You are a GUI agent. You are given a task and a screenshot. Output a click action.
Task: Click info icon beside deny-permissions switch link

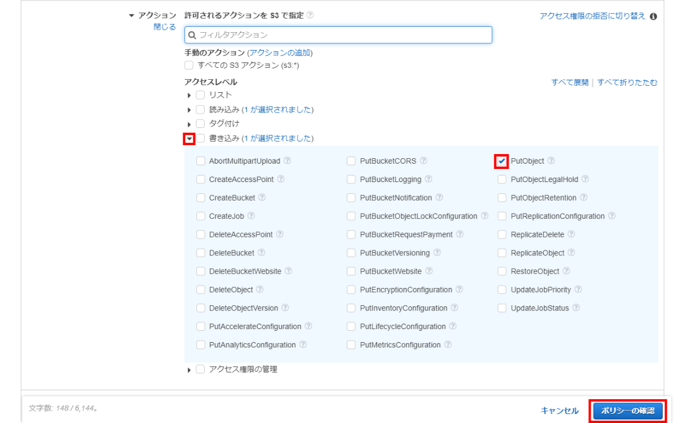pyautogui.click(x=653, y=16)
